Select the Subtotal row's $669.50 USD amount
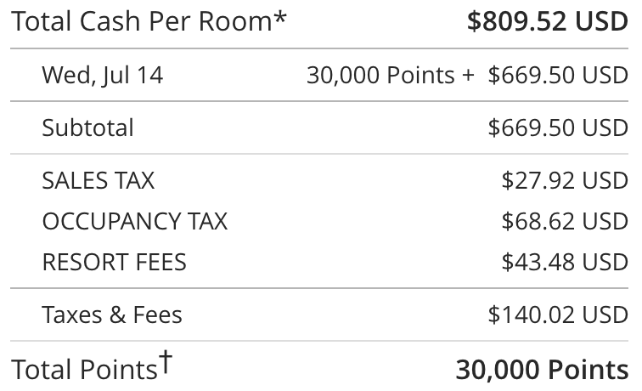The height and width of the screenshot is (391, 642). [558, 127]
